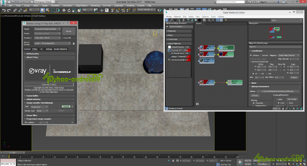Activate Bind to Space Warp tool
The image size is (307, 166).
click(x=25, y=10)
